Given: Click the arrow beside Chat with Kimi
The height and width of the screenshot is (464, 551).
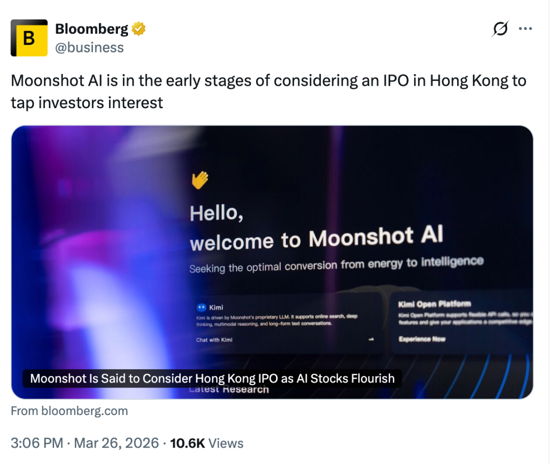Looking at the screenshot, I should tap(371, 340).
